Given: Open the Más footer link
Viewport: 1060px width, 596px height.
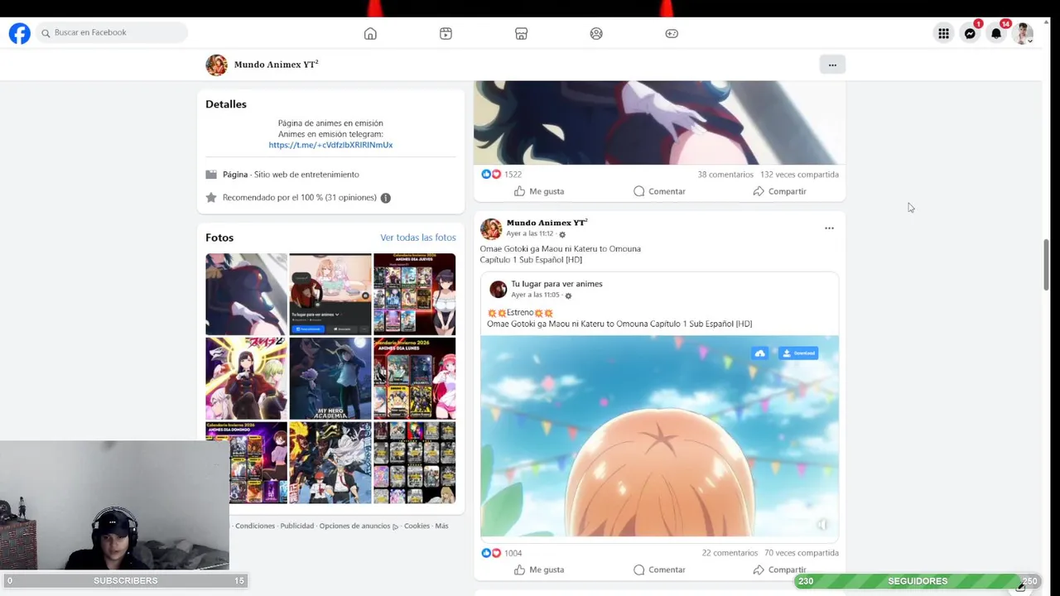Looking at the screenshot, I should (x=441, y=526).
